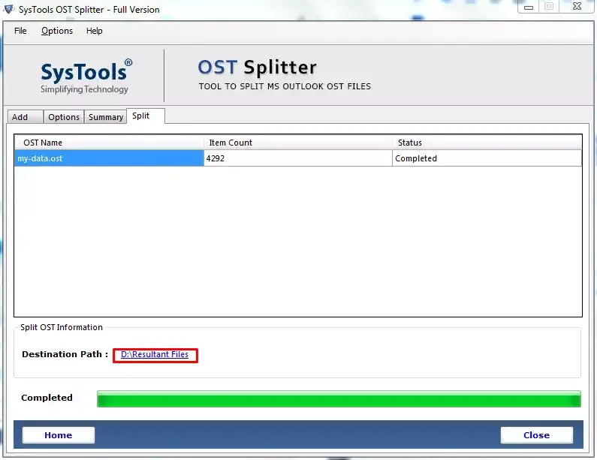The height and width of the screenshot is (460, 597).
Task: Open the Help menu
Action: [94, 31]
